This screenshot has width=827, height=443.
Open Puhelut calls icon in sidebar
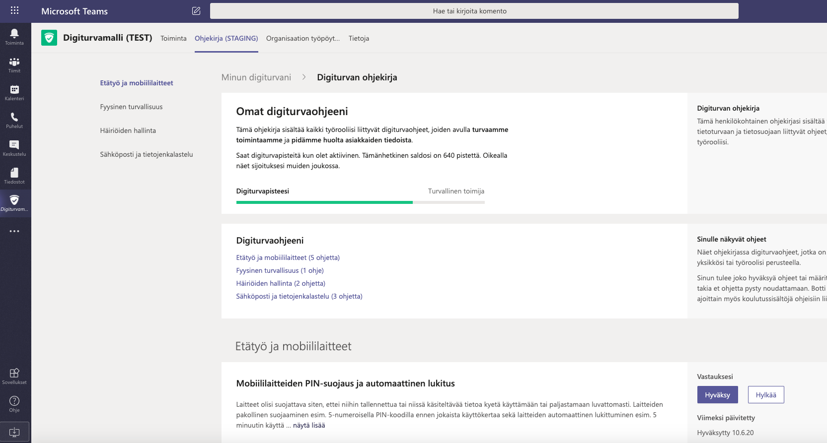[x=14, y=120]
